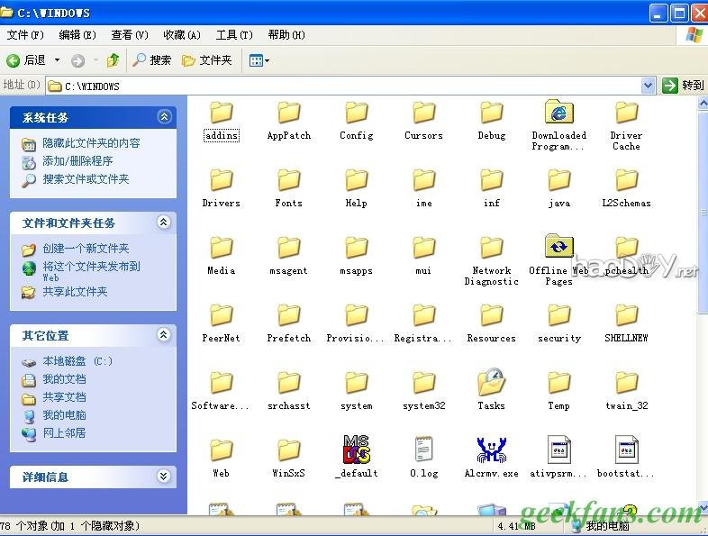Open the Views dropdown in toolbar
708x536 pixels.
(259, 60)
